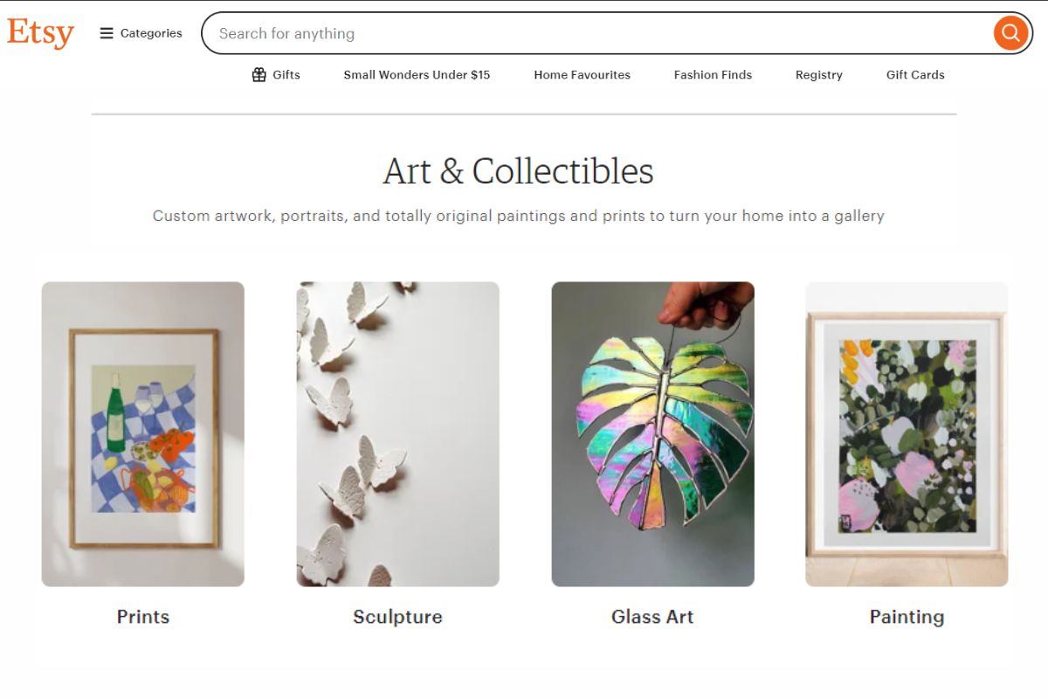Open Fashion Finds

coord(712,74)
